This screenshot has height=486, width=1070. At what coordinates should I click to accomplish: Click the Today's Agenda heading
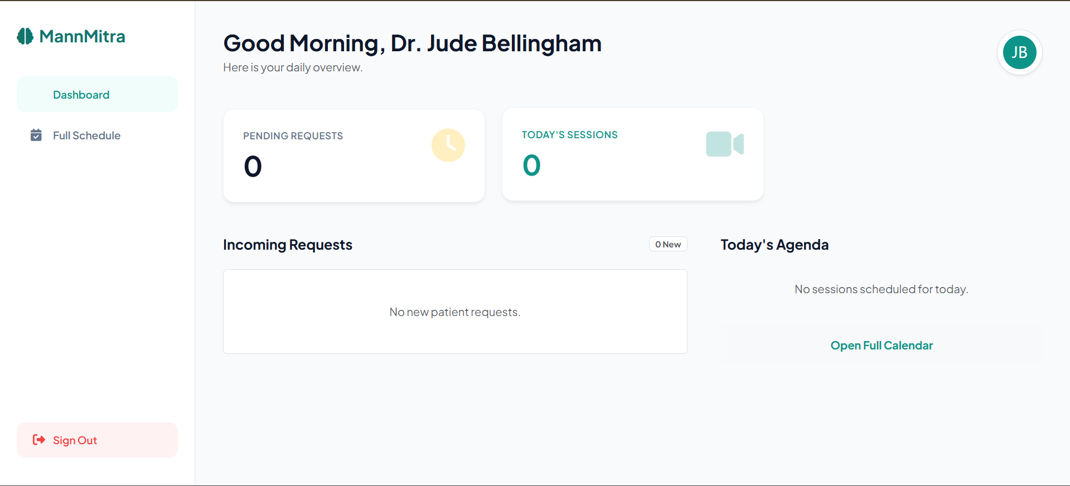tap(774, 245)
